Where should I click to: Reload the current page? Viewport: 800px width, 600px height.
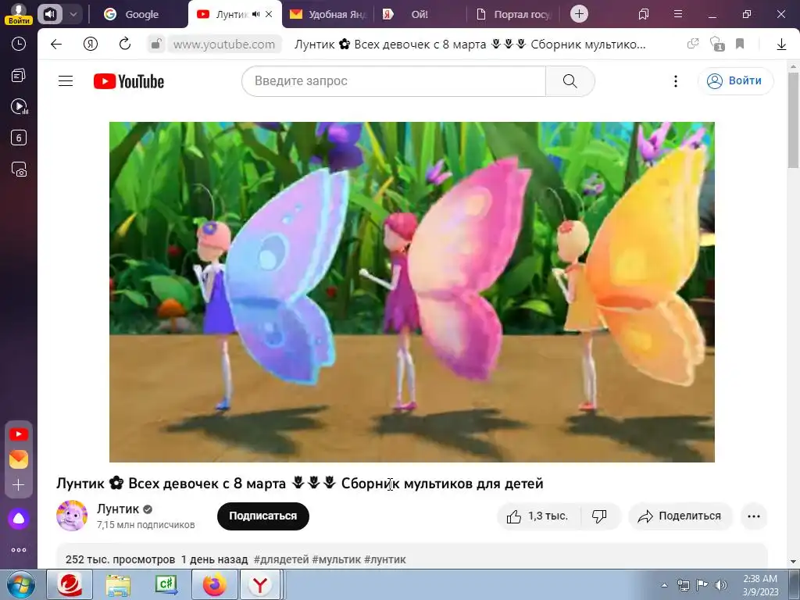click(125, 45)
